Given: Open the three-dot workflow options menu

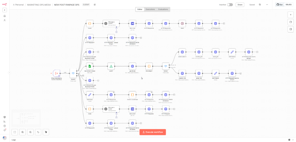Looking at the screenshot, I should pos(267,5).
